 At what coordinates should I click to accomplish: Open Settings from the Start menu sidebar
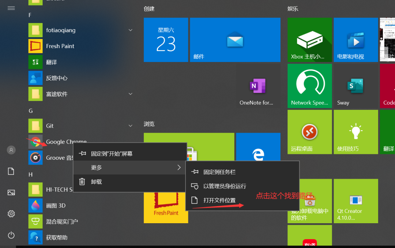pyautogui.click(x=11, y=214)
